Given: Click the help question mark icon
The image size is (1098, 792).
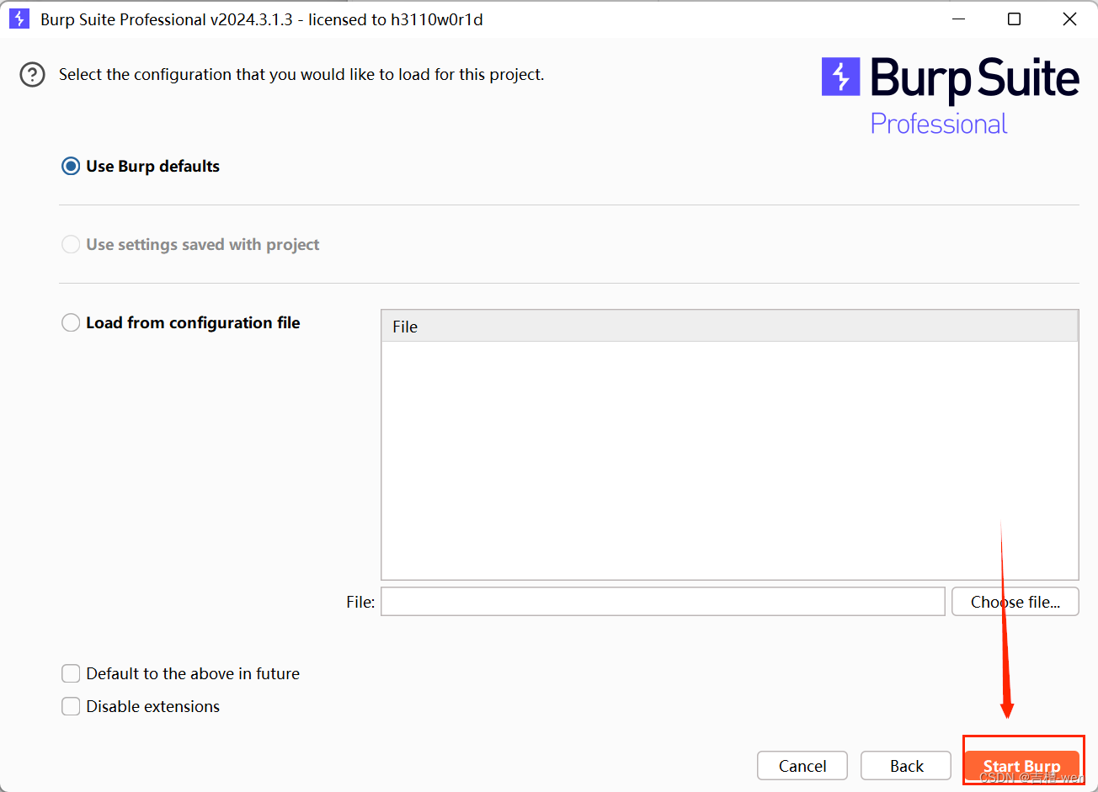Looking at the screenshot, I should pyautogui.click(x=32, y=75).
